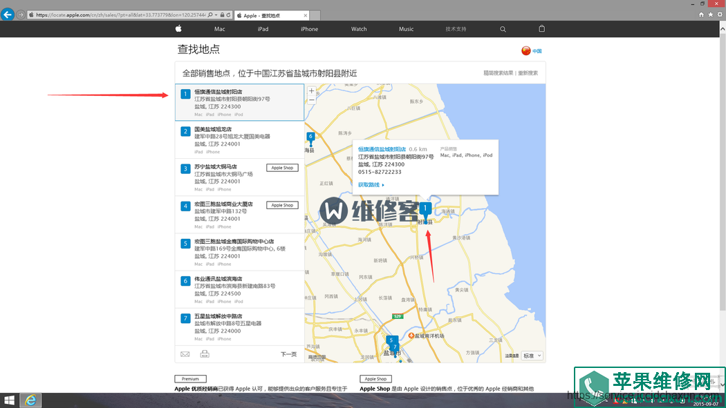Select result 1 恒旗通信盐城射阳店

pyautogui.click(x=239, y=102)
